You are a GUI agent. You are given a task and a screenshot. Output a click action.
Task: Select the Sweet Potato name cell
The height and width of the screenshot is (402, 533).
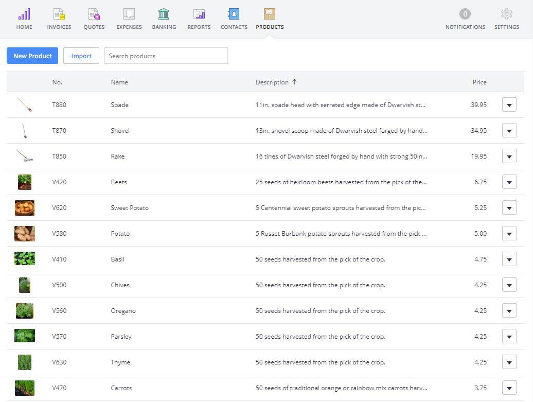tap(130, 208)
